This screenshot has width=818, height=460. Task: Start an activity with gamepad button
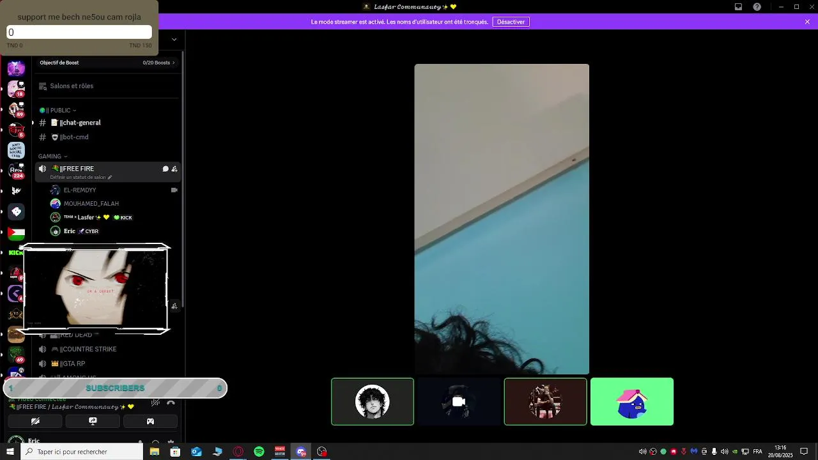coord(150,421)
